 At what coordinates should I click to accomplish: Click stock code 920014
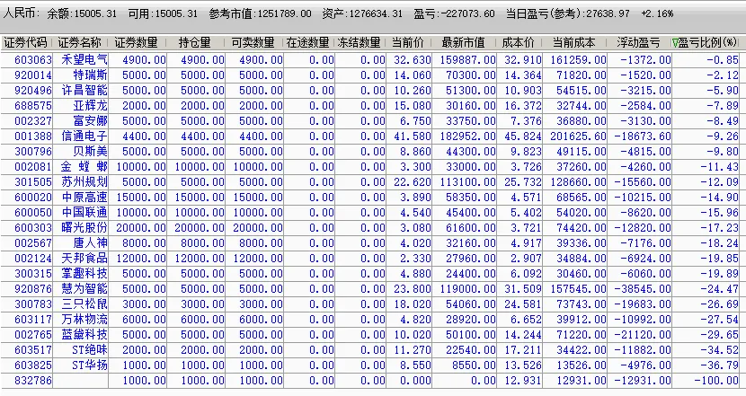click(33, 75)
